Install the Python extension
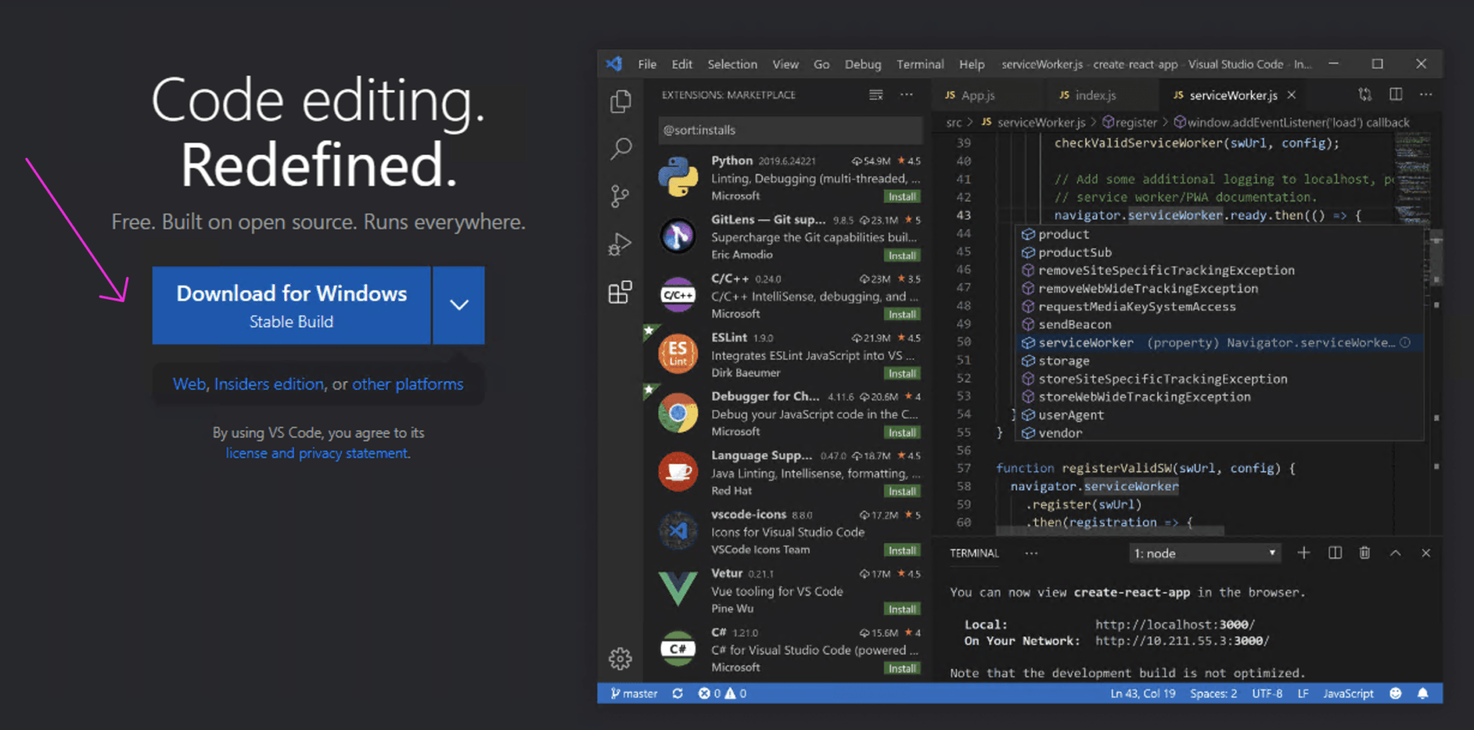1474x730 pixels. tap(901, 197)
